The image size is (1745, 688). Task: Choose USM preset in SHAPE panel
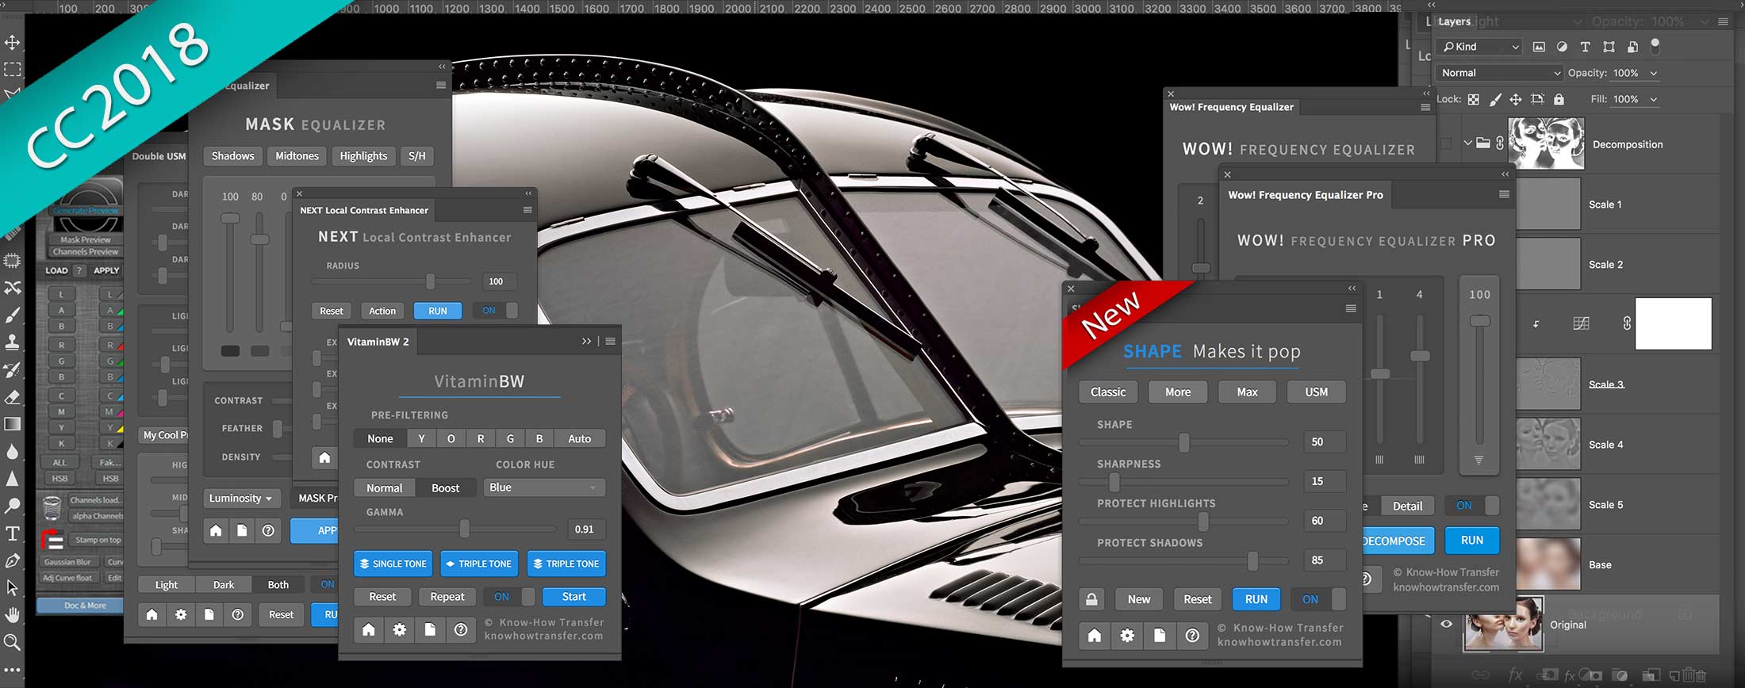point(1317,392)
